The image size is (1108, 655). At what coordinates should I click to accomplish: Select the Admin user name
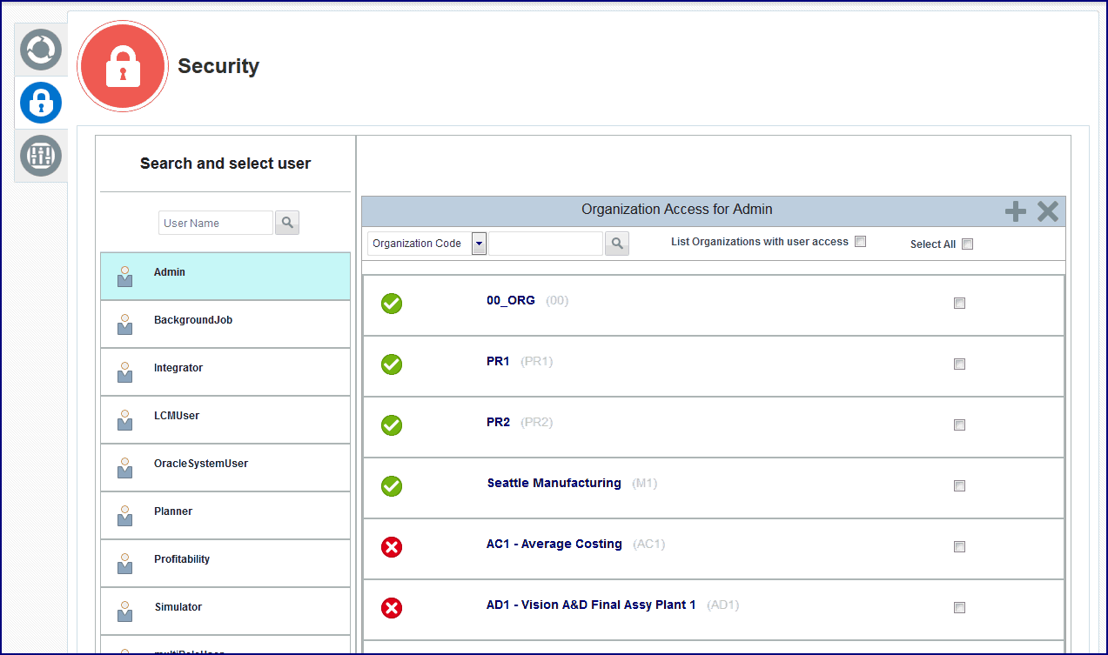(x=170, y=272)
